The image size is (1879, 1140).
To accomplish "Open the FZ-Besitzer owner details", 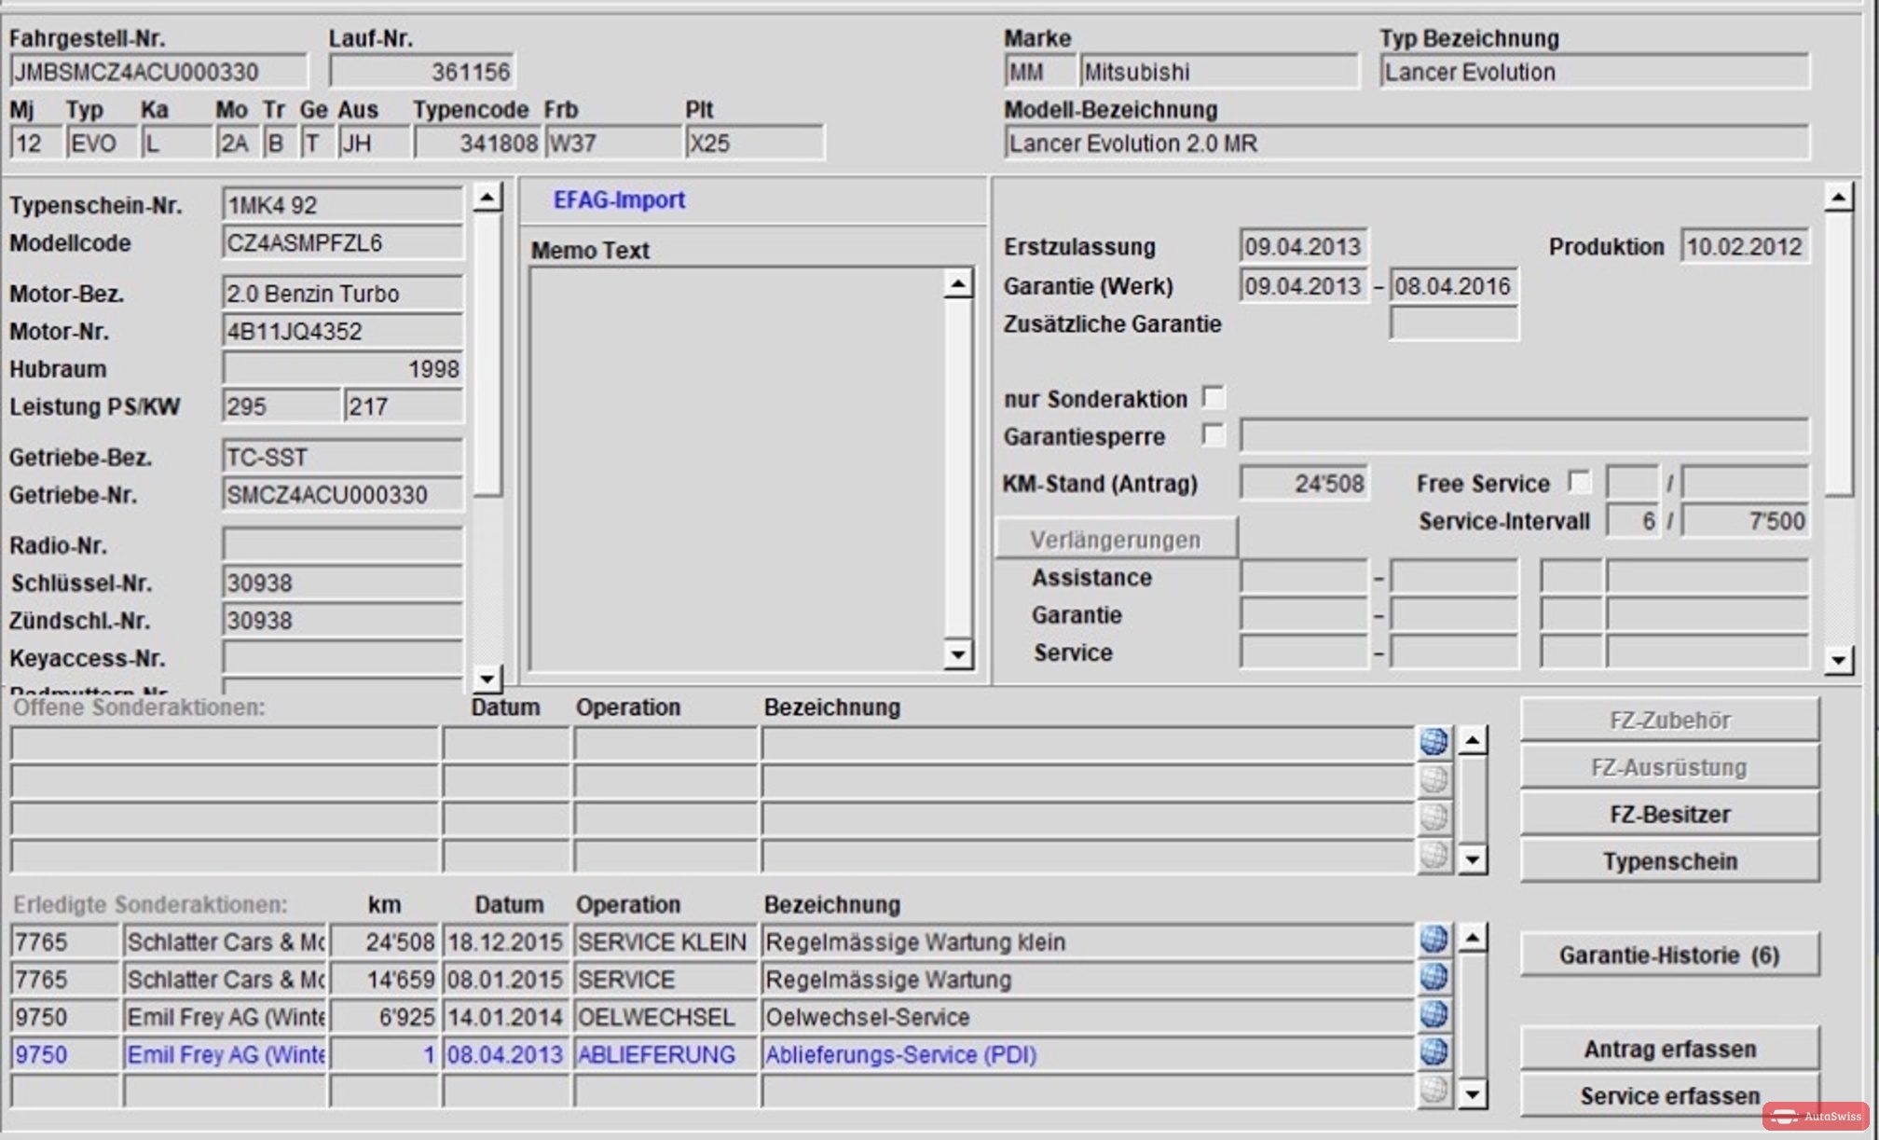I will 1669,814.
